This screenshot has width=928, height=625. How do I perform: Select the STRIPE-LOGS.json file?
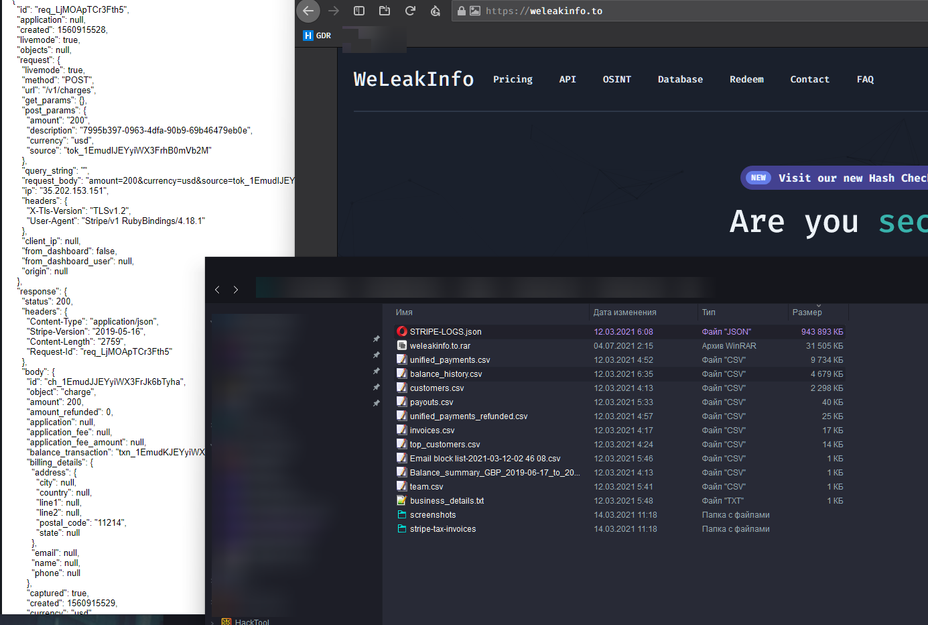(x=445, y=332)
